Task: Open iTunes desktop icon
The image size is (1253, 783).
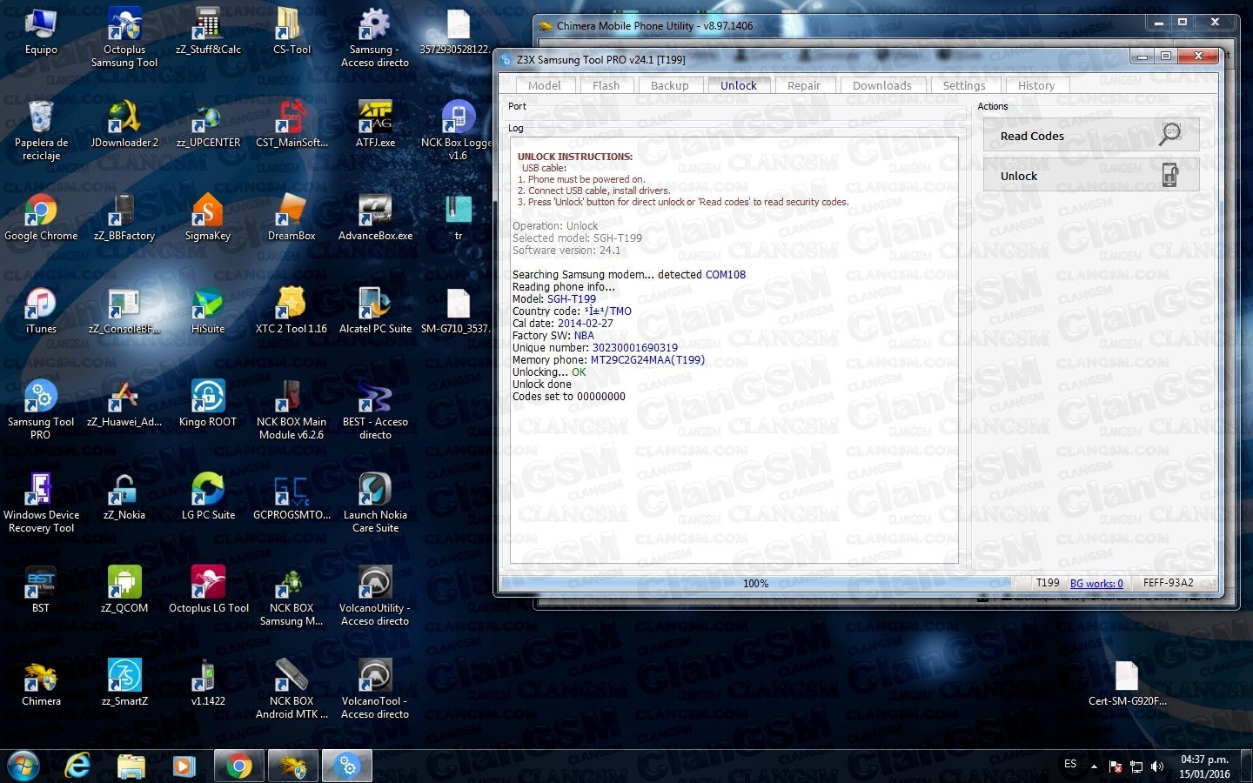Action: pos(41,311)
